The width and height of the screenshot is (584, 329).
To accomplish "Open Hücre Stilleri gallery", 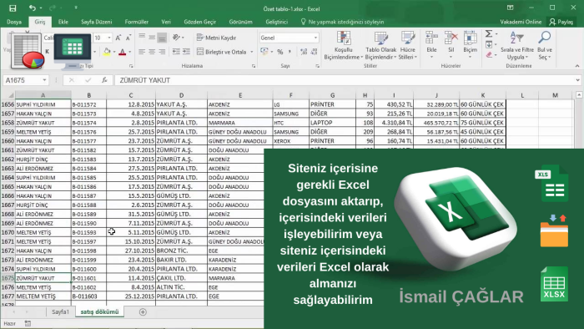I will pyautogui.click(x=407, y=45).
